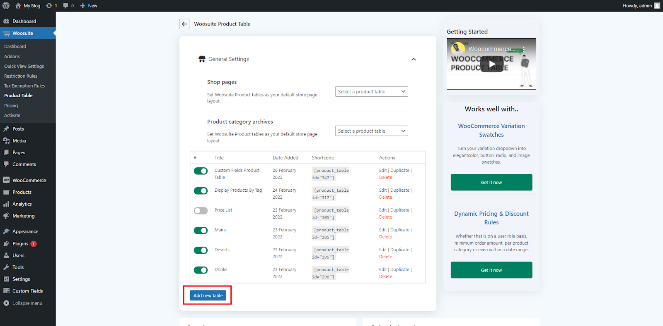
Task: Click the Pages icon in sidebar
Action: (x=6, y=152)
